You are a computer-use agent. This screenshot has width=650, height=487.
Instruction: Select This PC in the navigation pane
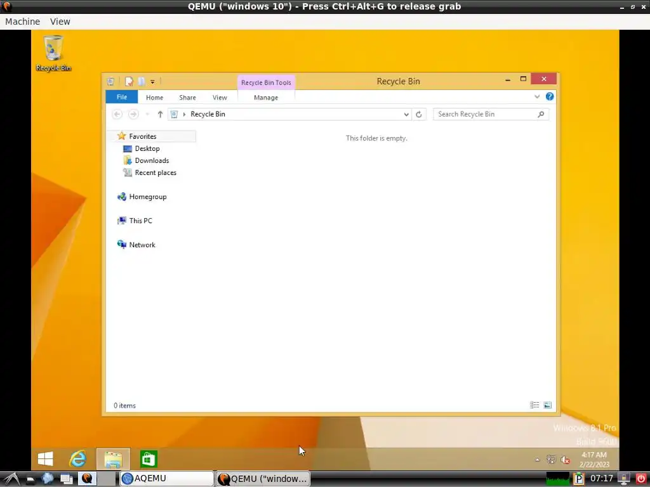tap(140, 221)
